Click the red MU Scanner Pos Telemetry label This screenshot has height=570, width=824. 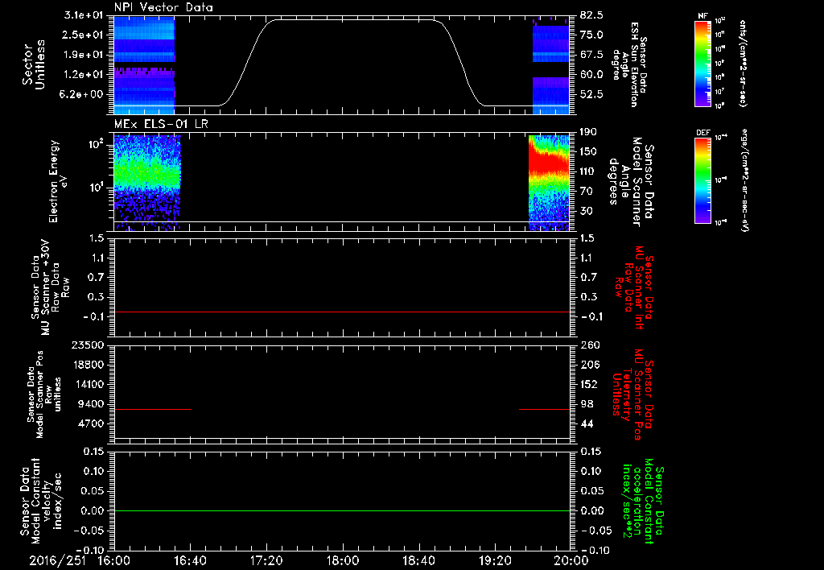point(632,394)
